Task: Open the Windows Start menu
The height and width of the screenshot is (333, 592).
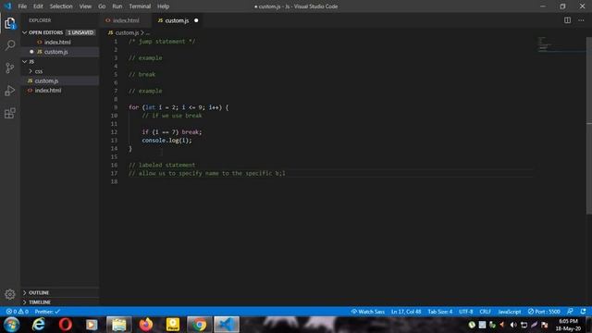Action: tap(11, 325)
